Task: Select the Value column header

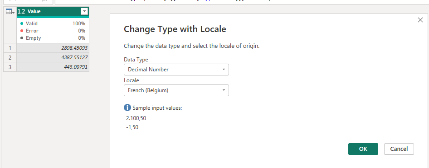Action: pos(53,11)
